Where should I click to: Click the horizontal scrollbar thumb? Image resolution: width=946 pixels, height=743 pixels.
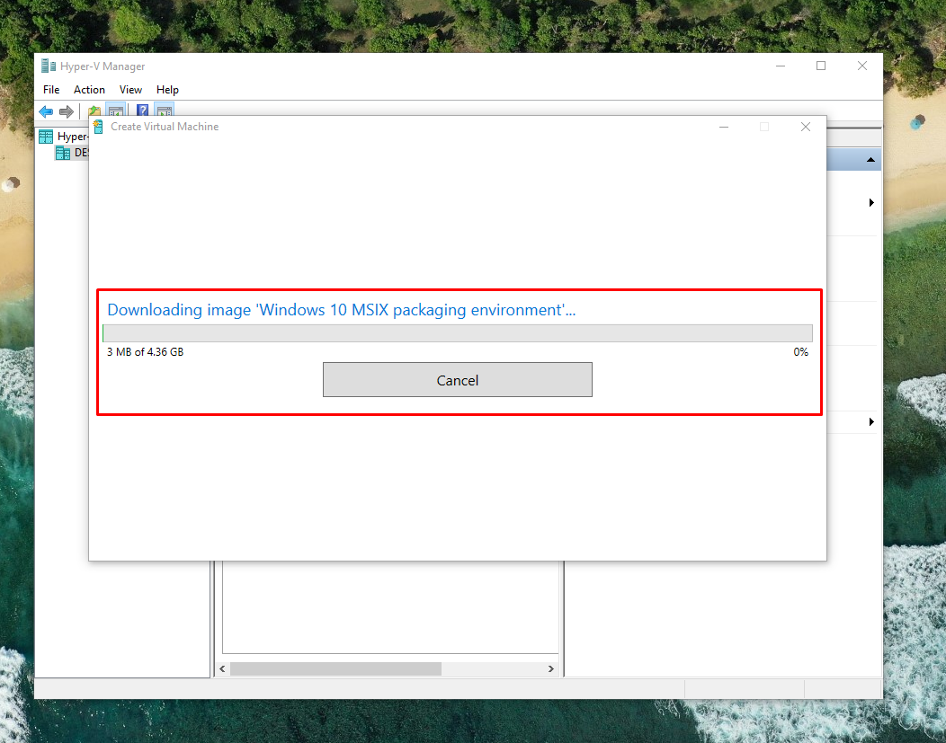[x=335, y=669]
